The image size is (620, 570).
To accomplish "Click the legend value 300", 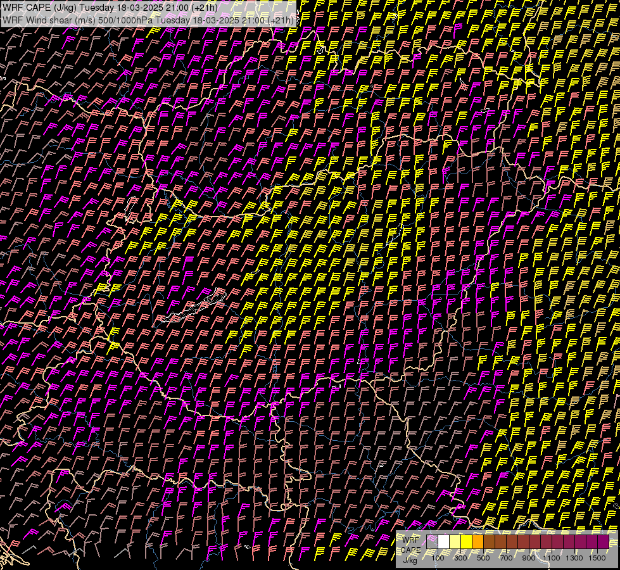I will click(460, 558).
